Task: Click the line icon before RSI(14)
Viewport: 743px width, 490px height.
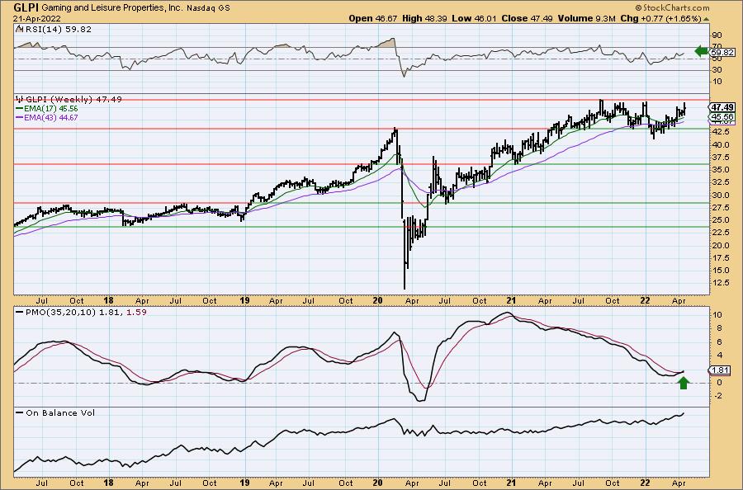Action: 20,29
